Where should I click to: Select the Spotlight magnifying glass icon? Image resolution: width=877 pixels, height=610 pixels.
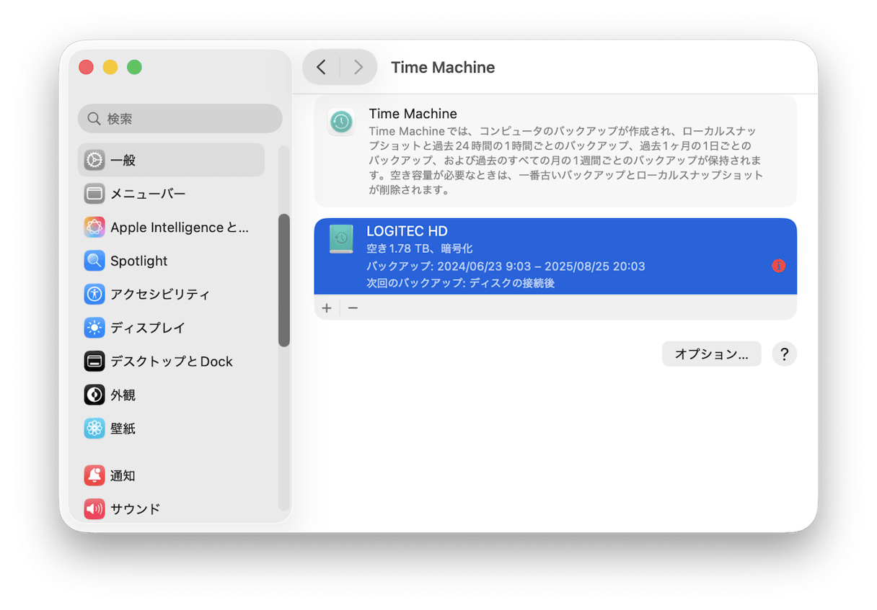[x=94, y=260]
